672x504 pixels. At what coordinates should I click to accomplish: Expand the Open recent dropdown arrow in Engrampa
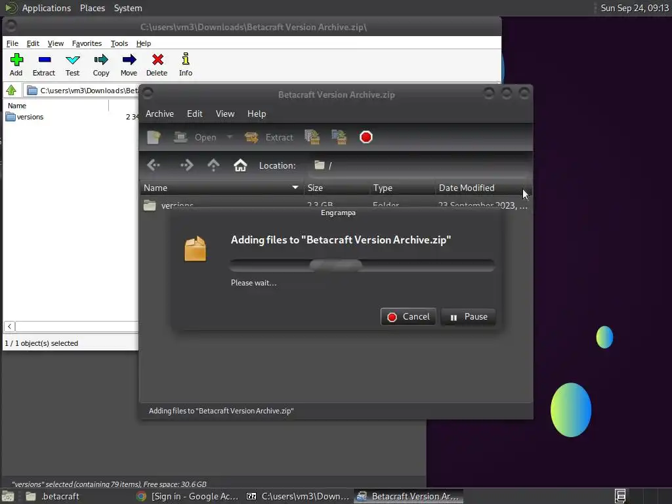coord(230,137)
